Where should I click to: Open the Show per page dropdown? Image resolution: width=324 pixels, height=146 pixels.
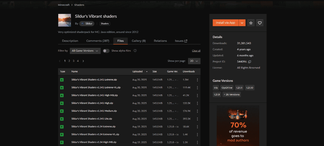click(x=194, y=61)
